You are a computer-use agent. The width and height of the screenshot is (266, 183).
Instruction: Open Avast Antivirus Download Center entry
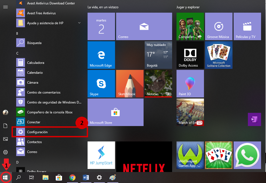pos(49,3)
